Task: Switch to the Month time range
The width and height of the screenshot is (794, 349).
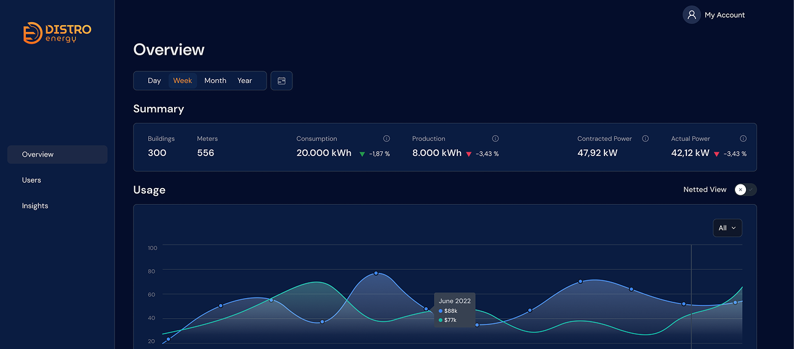Action: point(215,80)
